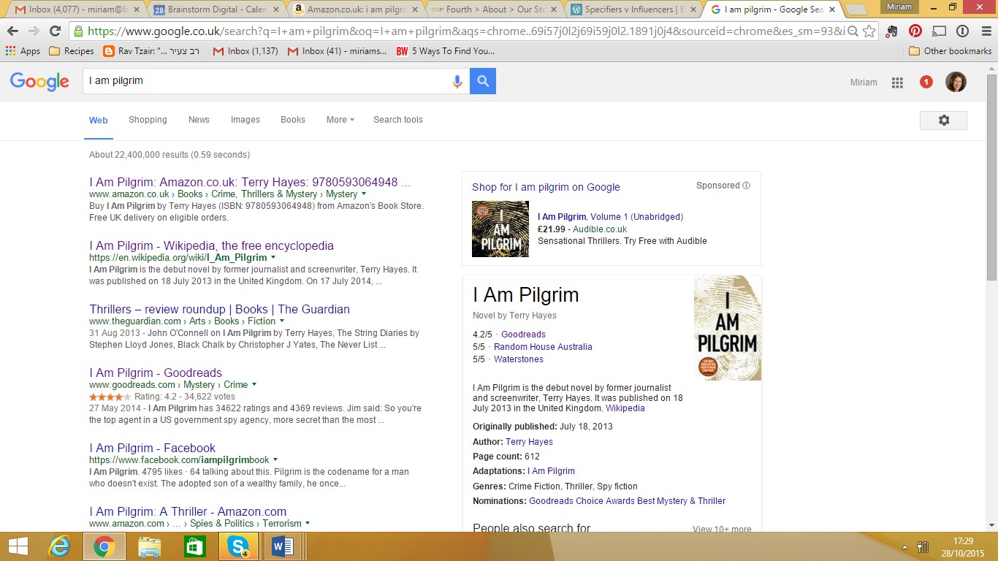Click the Terry Hayes author link
998x561 pixels.
click(x=529, y=442)
